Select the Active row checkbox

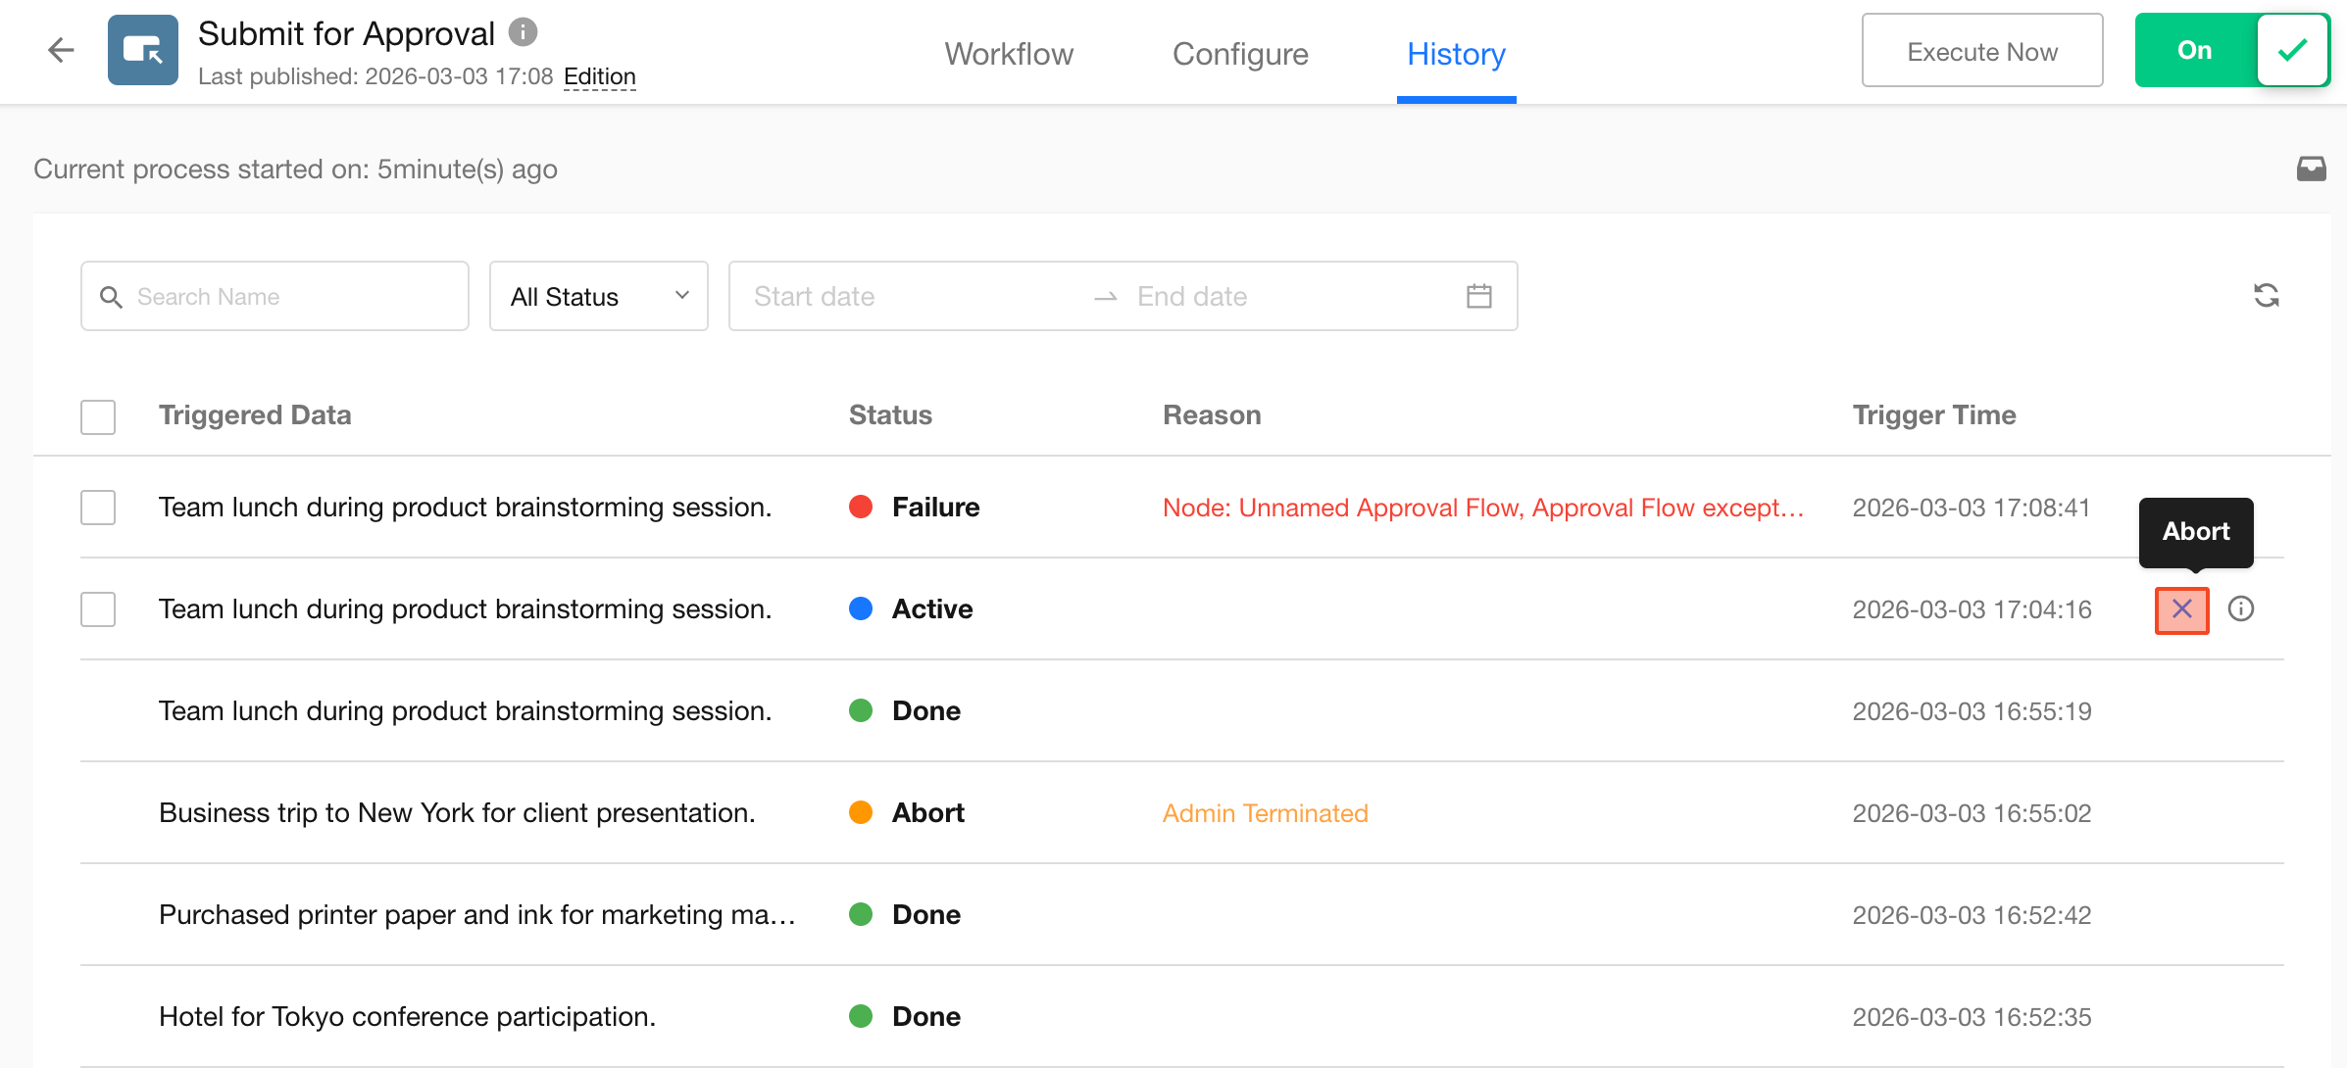98,609
